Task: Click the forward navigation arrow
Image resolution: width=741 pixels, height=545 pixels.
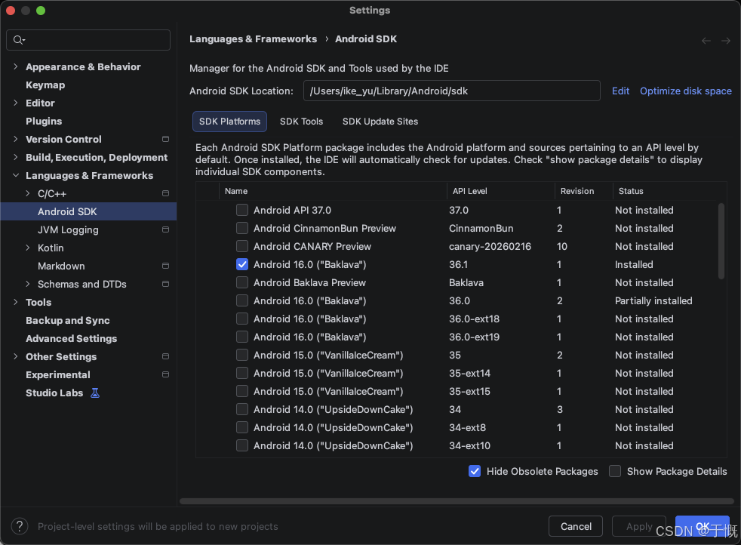Action: (x=725, y=41)
